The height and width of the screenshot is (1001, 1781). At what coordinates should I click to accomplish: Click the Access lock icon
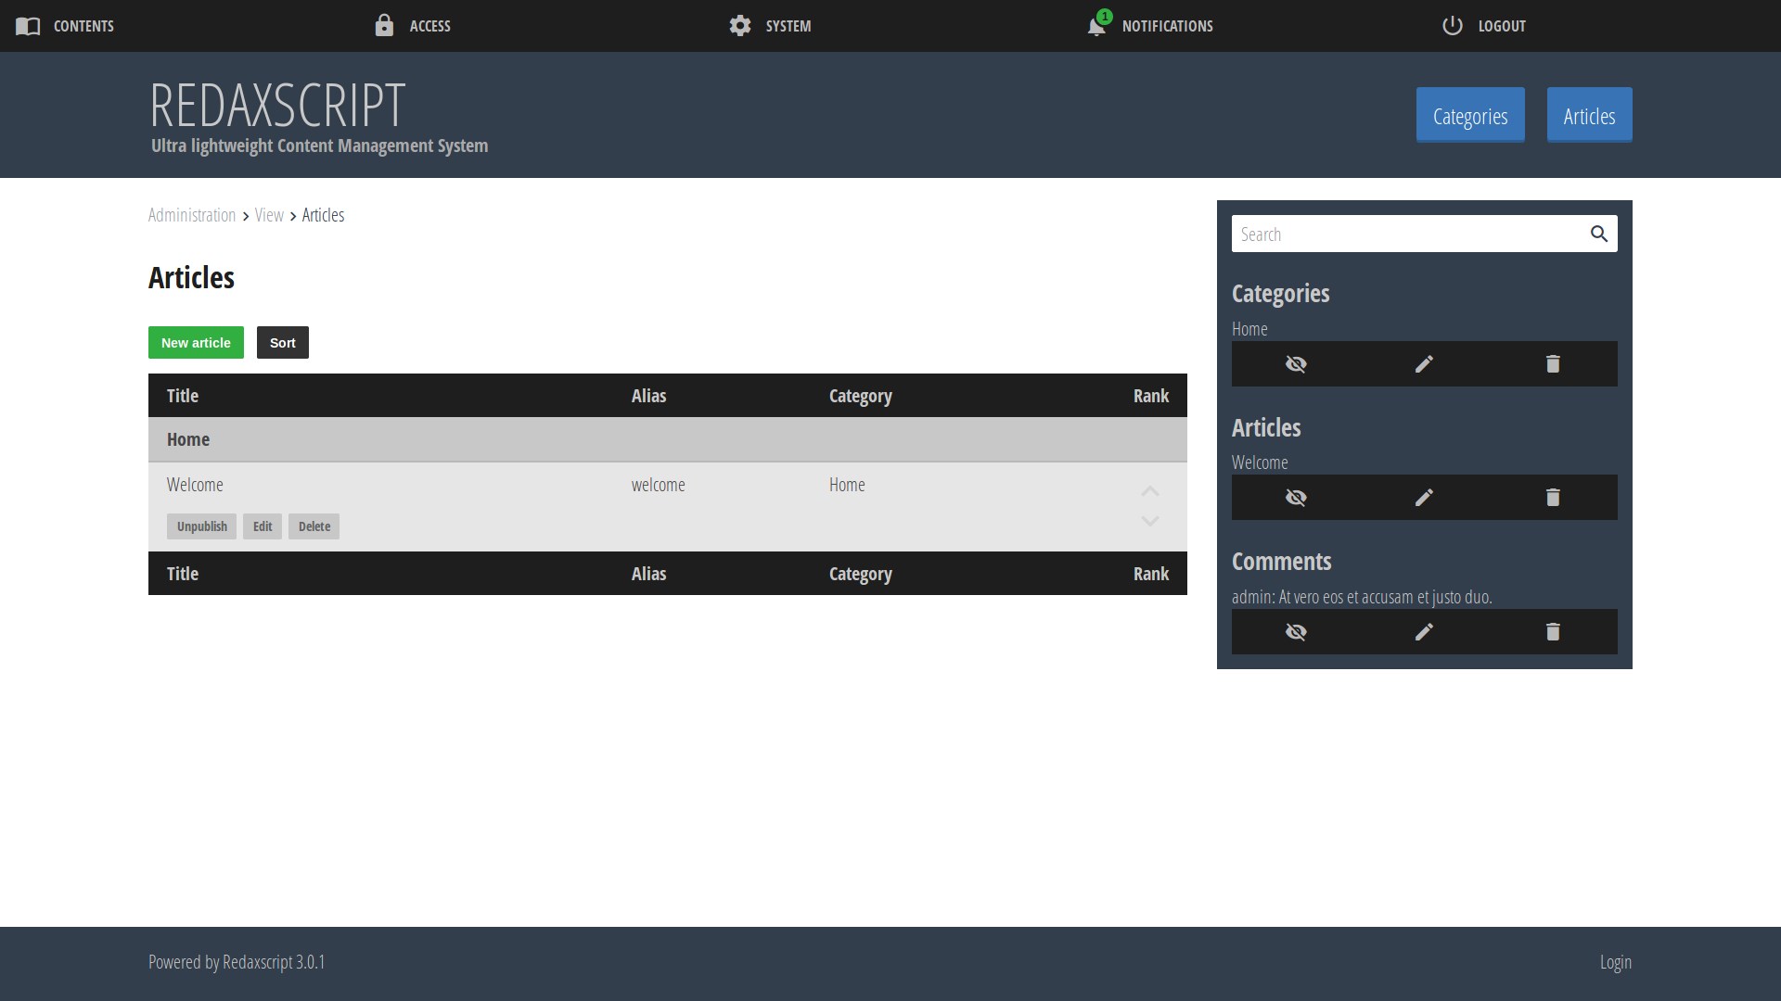click(384, 25)
